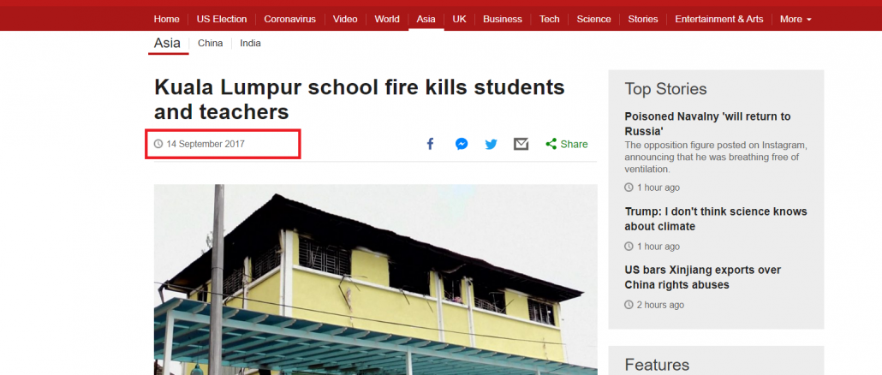Expand the More dropdown in navigation
This screenshot has height=375, width=882.
796,19
